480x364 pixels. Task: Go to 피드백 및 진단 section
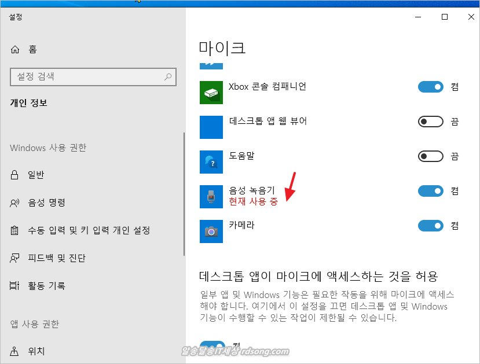57,258
